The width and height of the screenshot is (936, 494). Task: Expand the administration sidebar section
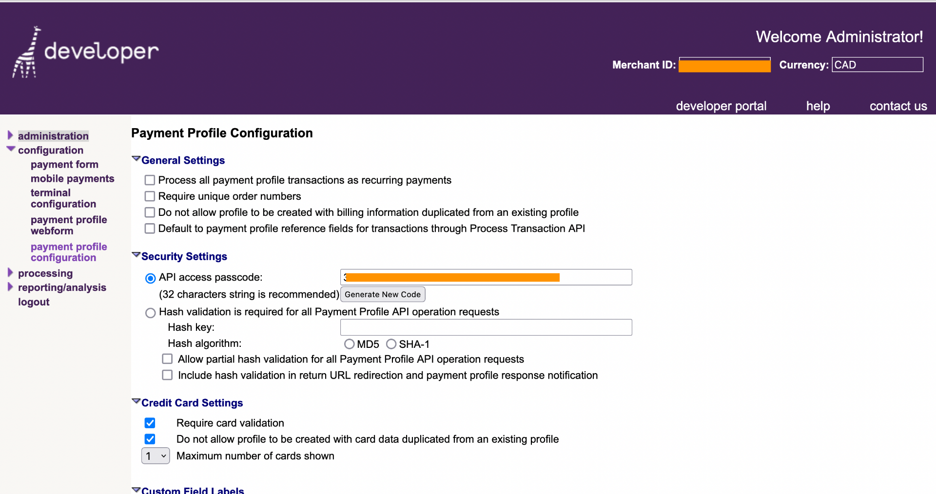pyautogui.click(x=10, y=135)
